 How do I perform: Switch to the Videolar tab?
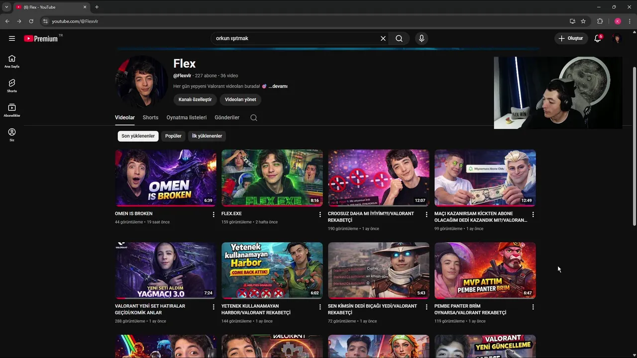click(x=125, y=118)
